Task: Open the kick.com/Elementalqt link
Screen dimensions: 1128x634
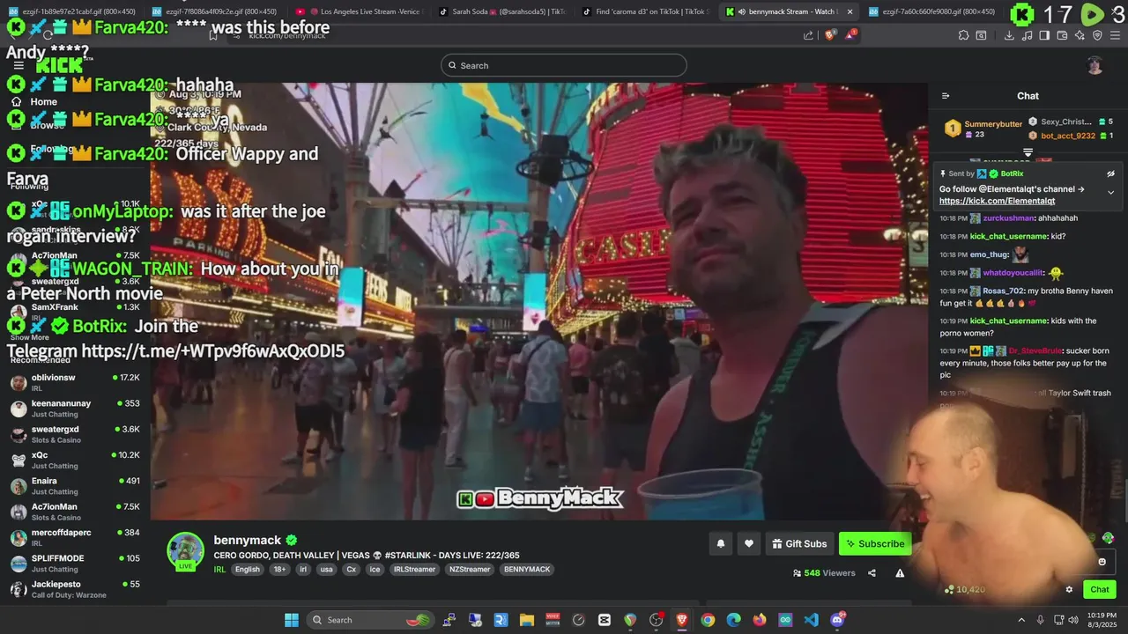Action: pyautogui.click(x=997, y=201)
